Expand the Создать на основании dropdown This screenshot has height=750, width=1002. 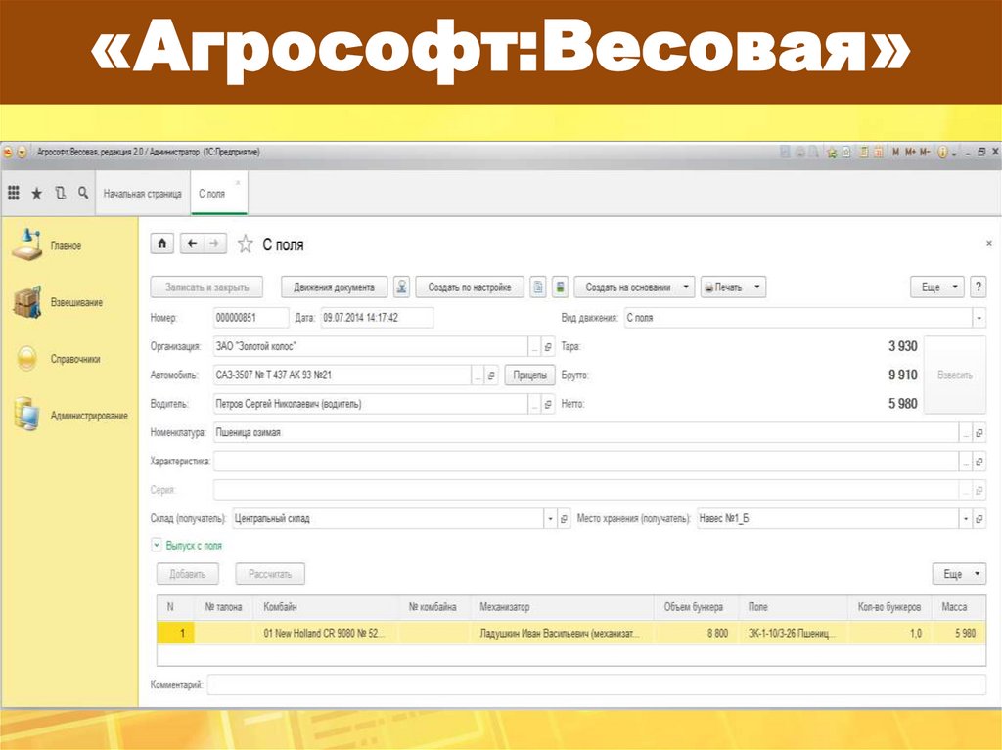(686, 287)
